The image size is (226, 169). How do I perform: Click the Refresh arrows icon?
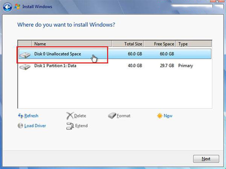click(x=20, y=116)
